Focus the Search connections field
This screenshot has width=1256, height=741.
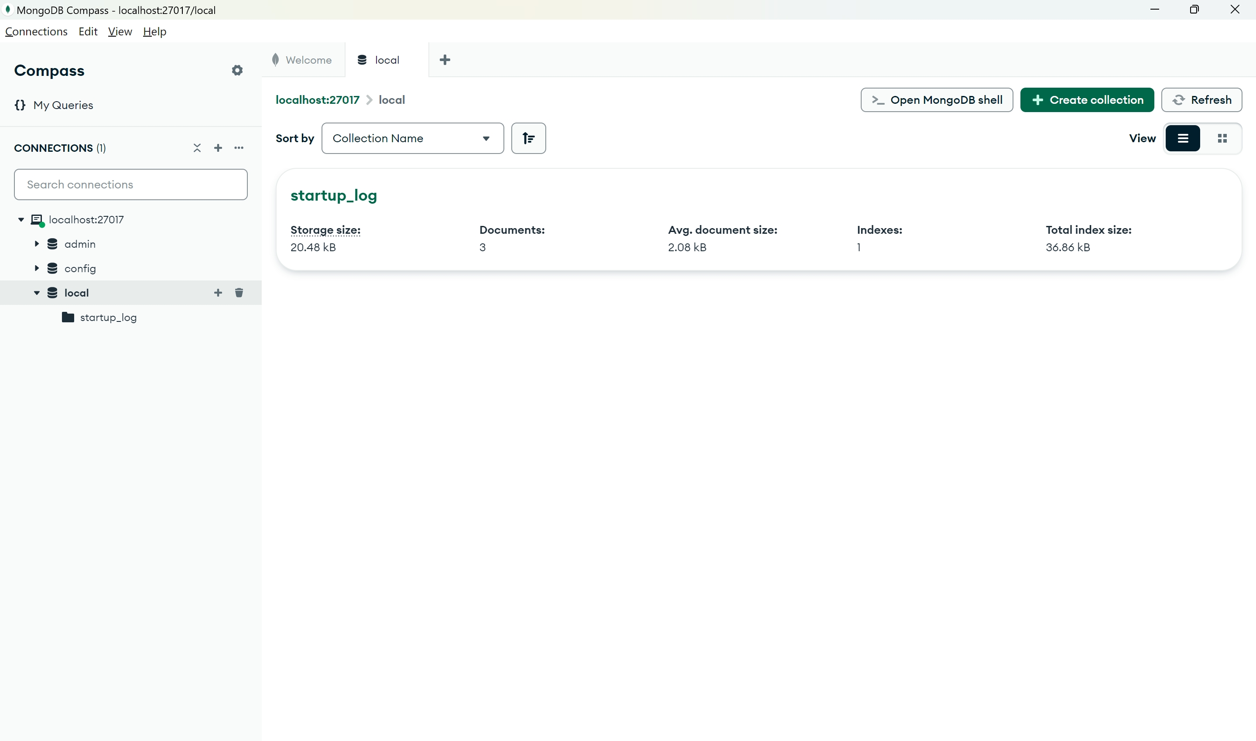click(131, 184)
